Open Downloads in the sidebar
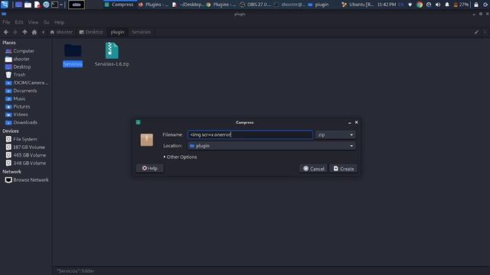The width and height of the screenshot is (490, 275). point(25,122)
